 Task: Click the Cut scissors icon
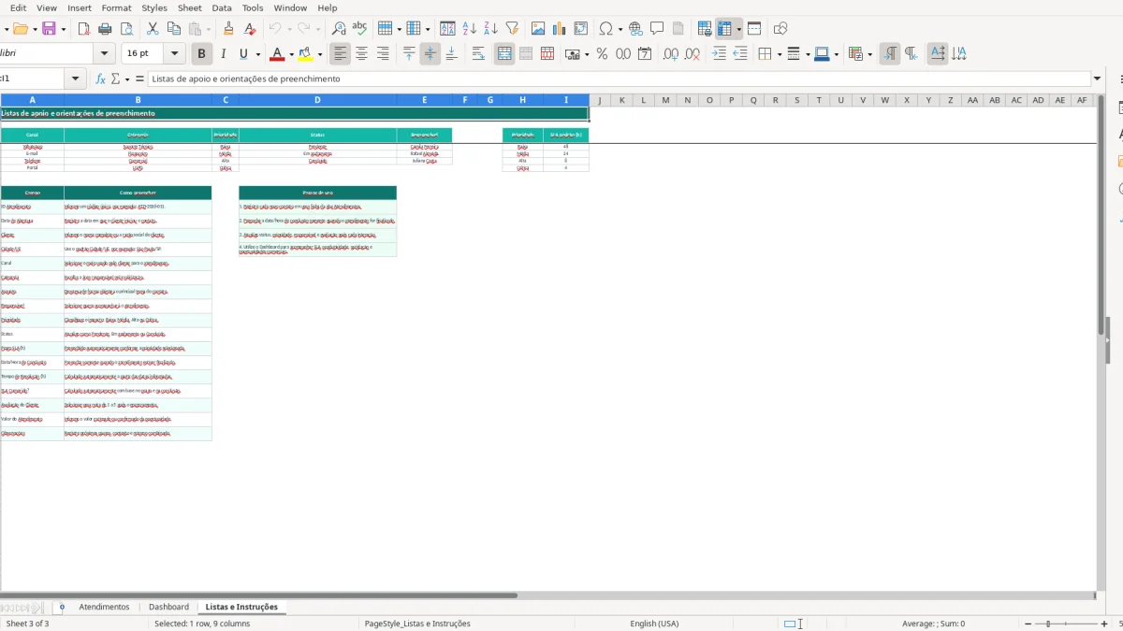pos(152,29)
